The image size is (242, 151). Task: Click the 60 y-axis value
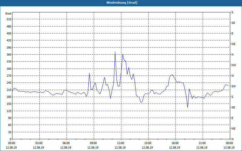click(x=10, y=125)
